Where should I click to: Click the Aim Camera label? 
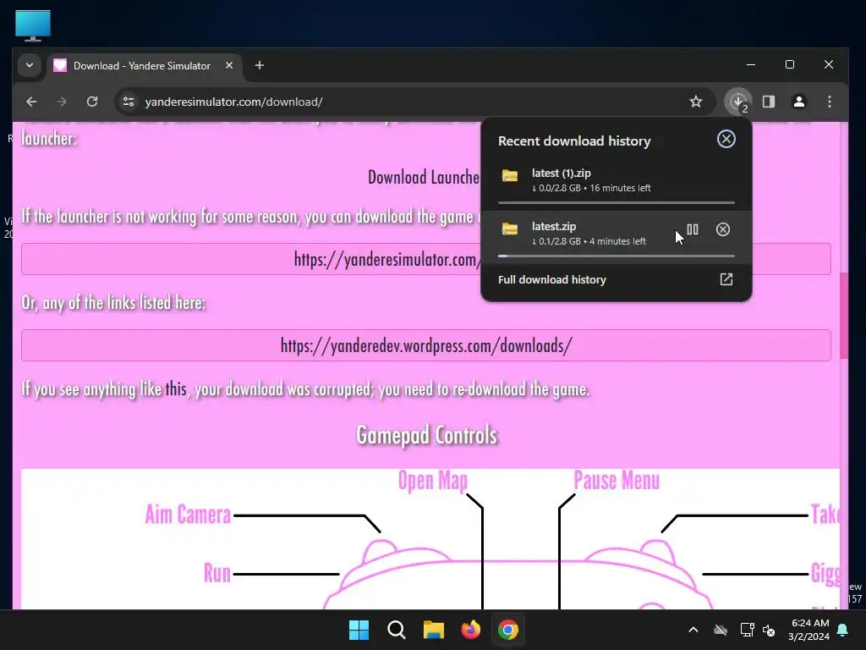click(188, 515)
